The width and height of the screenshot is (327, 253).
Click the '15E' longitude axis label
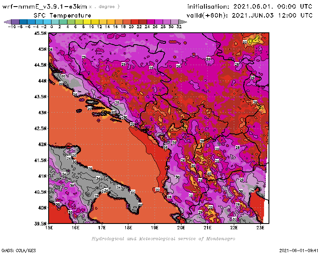[49, 228]
